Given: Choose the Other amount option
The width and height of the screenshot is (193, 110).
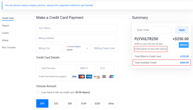Looking at the screenshot, I should coord(111,104).
